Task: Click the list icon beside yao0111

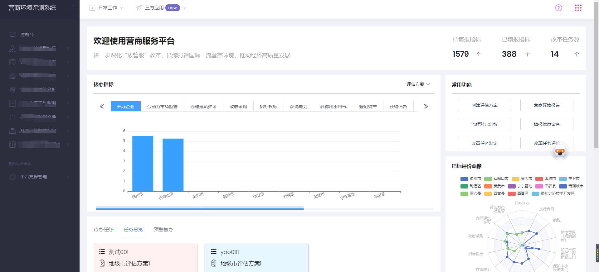Action: [214, 251]
